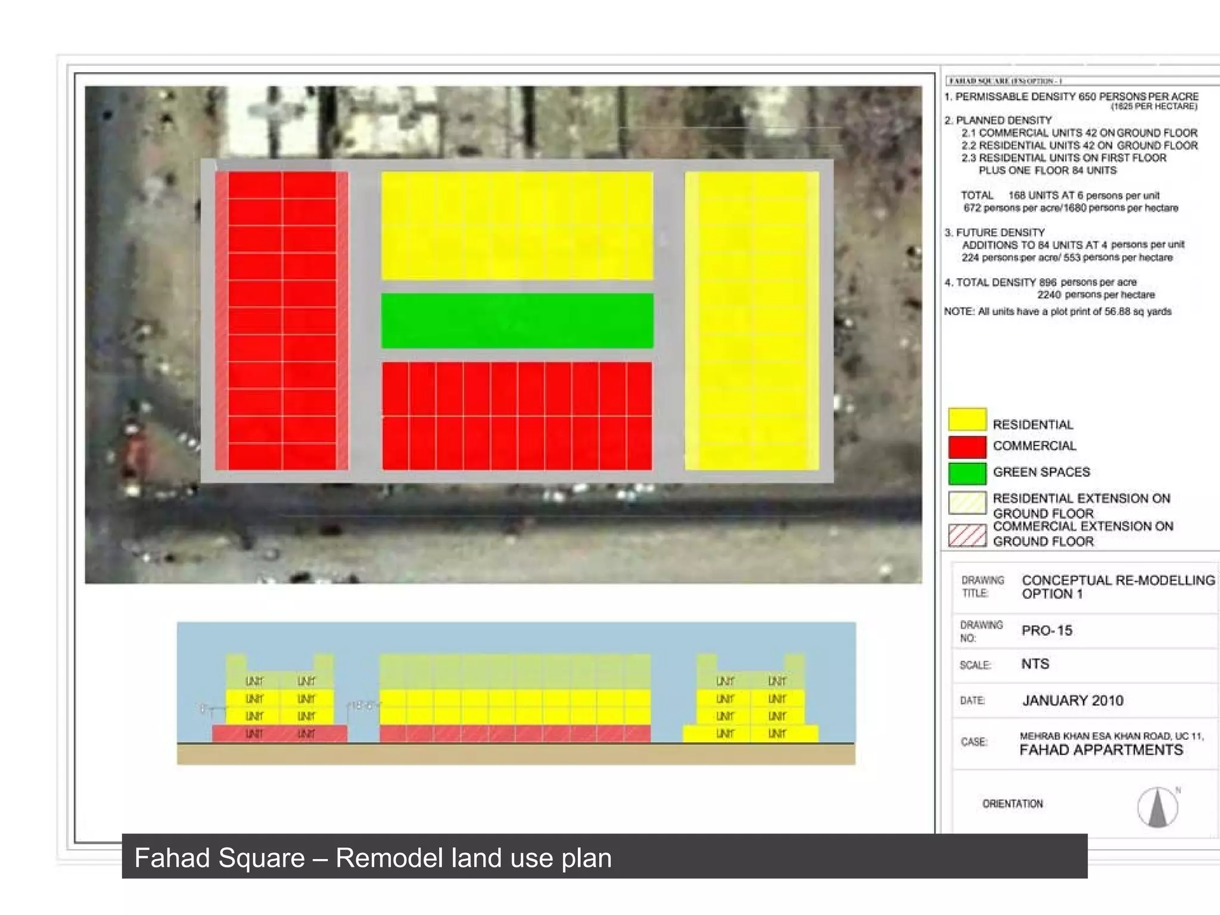
Task: Select the red commercial block below the green space
Action: [517, 416]
